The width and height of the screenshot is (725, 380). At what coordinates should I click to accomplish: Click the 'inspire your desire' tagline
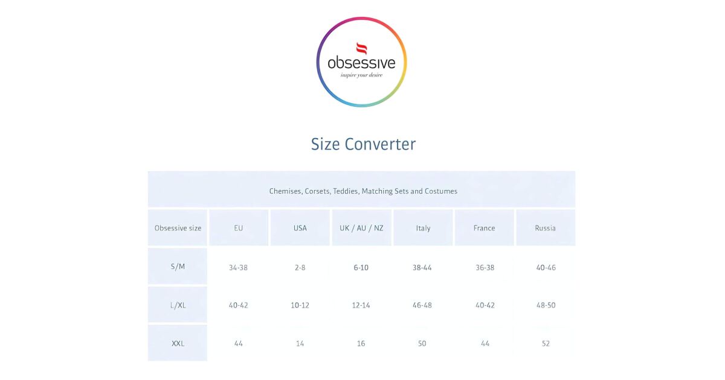(x=361, y=75)
